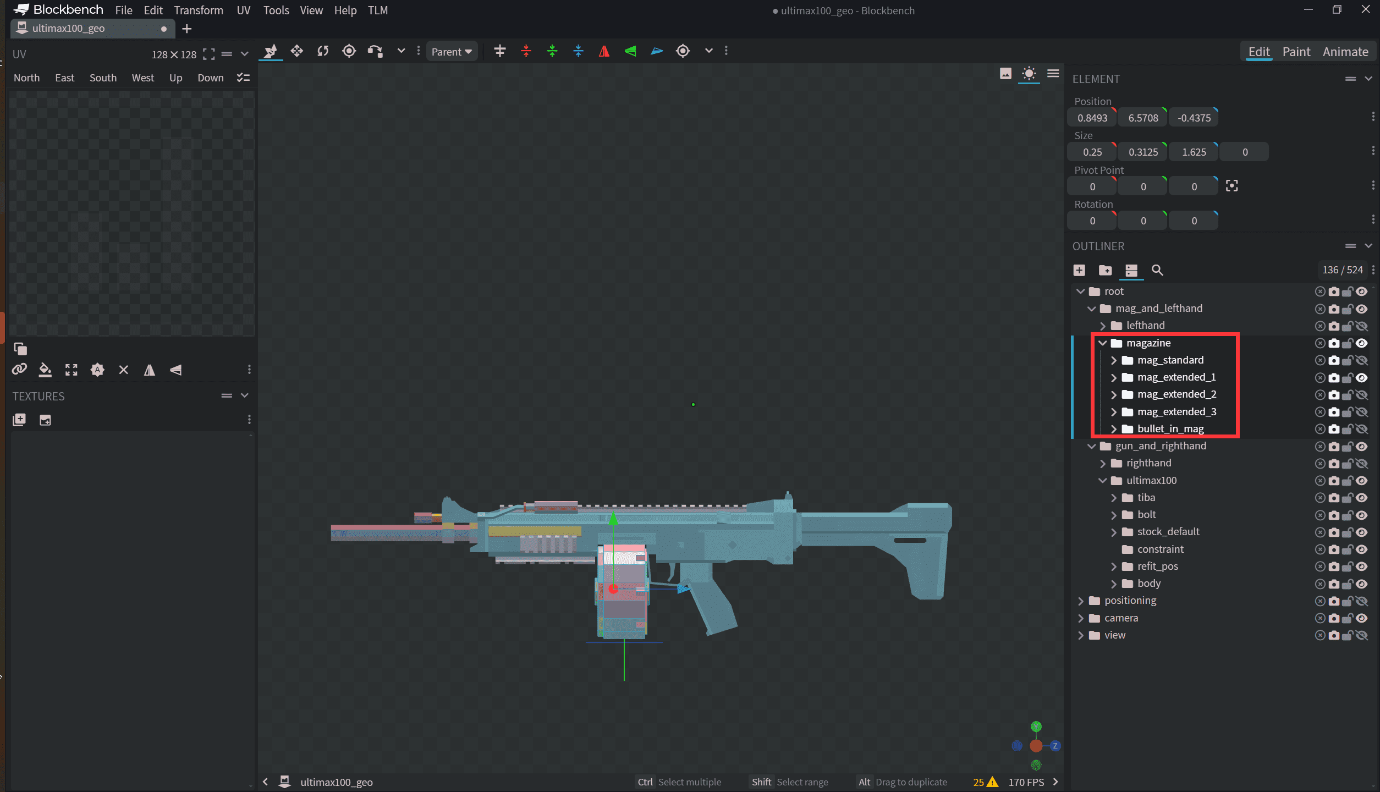The height and width of the screenshot is (792, 1380).
Task: Select the ultimax100_geo project tab
Action: [x=92, y=29]
